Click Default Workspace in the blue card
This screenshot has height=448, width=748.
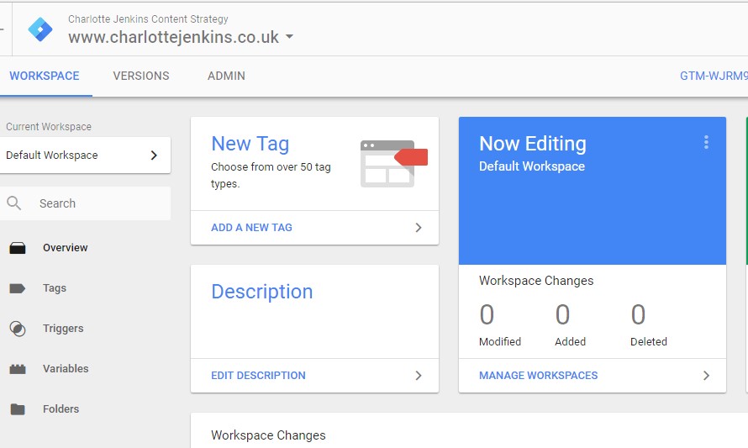(532, 166)
